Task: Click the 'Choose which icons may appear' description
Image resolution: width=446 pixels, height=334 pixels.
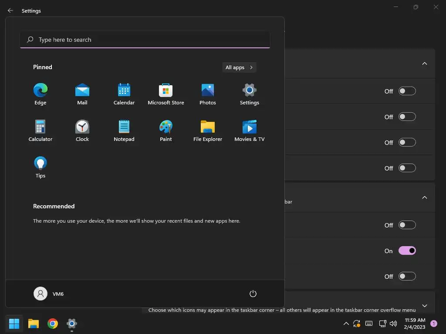Action: point(282,310)
